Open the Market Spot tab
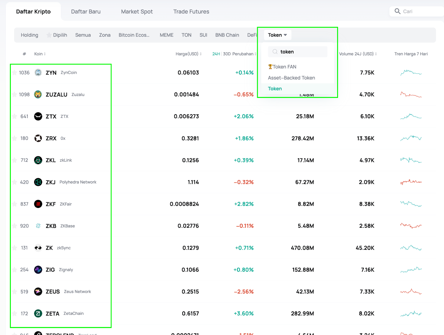The image size is (444, 335). [x=137, y=12]
